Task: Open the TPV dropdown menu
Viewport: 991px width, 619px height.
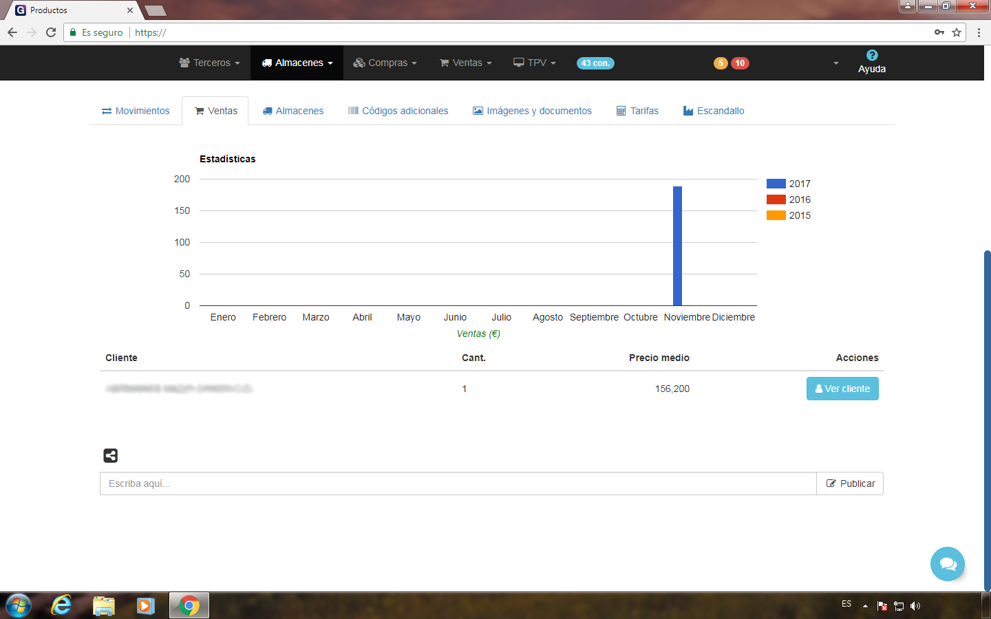Action: (x=535, y=63)
